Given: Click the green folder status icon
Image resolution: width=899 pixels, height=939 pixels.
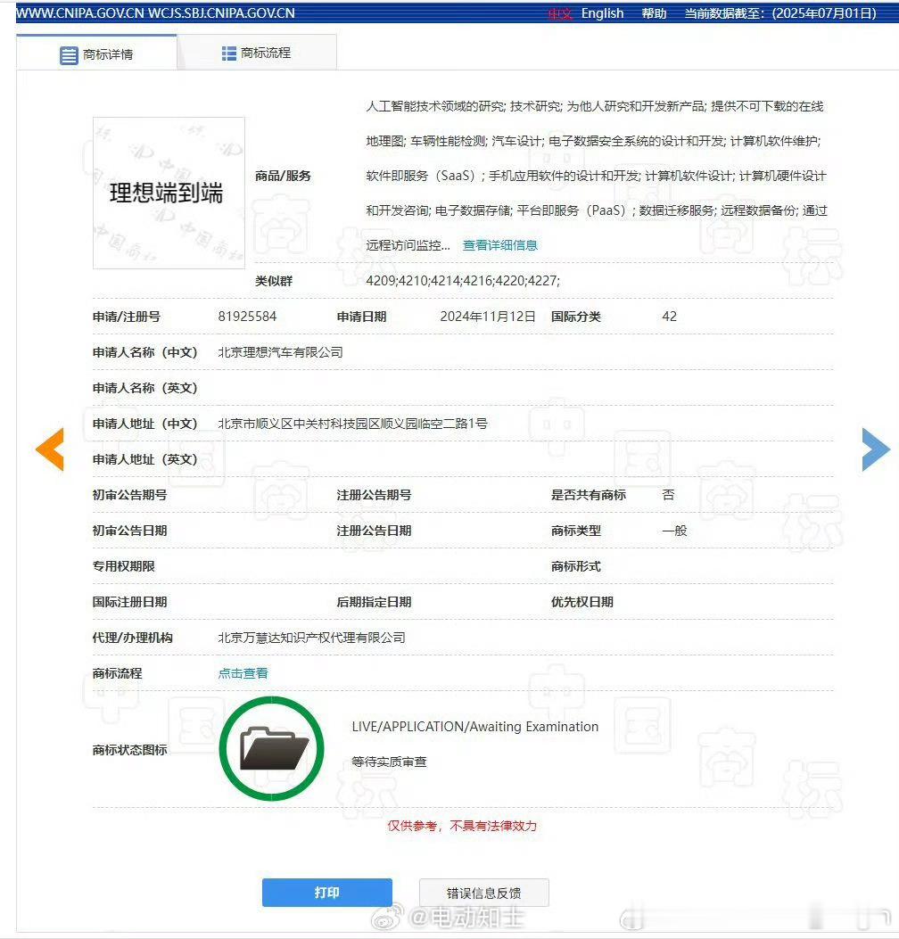Looking at the screenshot, I should (x=272, y=748).
